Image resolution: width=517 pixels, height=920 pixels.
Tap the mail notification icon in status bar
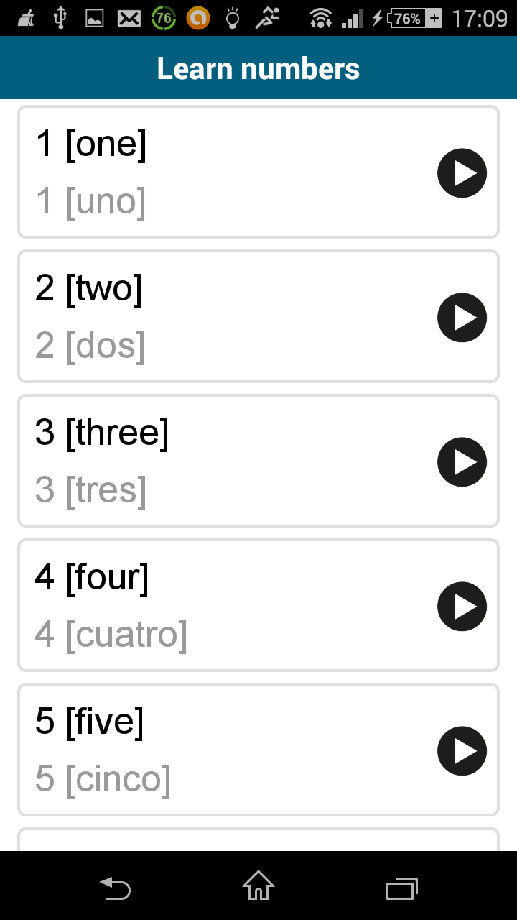pos(129,19)
